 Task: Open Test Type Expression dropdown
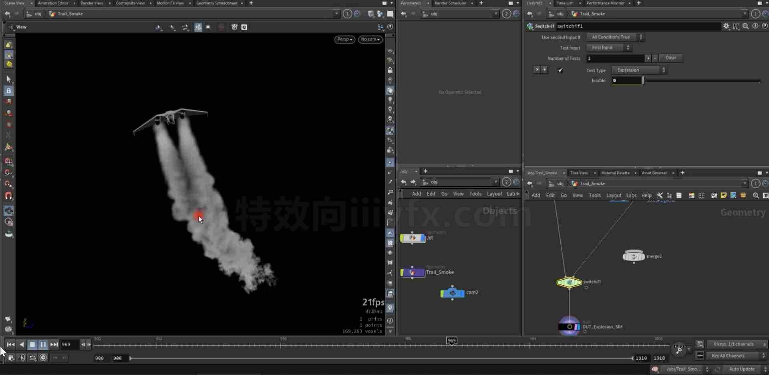(639, 70)
